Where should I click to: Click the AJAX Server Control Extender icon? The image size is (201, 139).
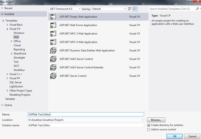(x=53, y=67)
